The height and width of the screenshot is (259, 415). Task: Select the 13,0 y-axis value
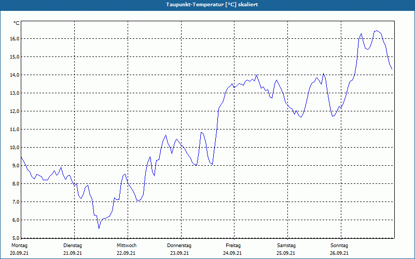pos(15,93)
